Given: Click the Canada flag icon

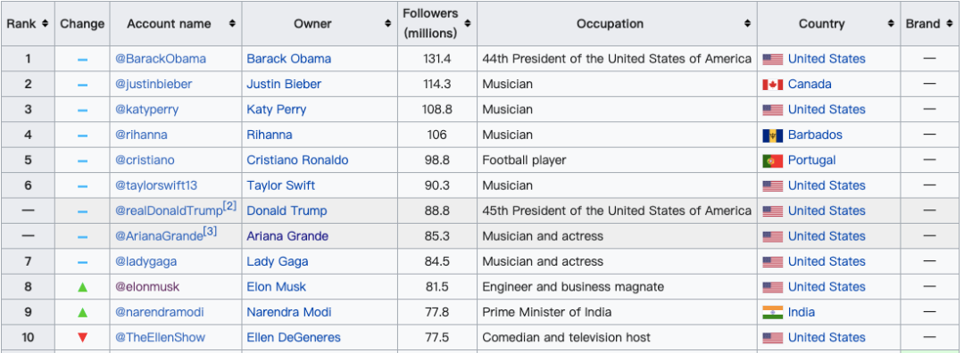Looking at the screenshot, I should point(773,85).
